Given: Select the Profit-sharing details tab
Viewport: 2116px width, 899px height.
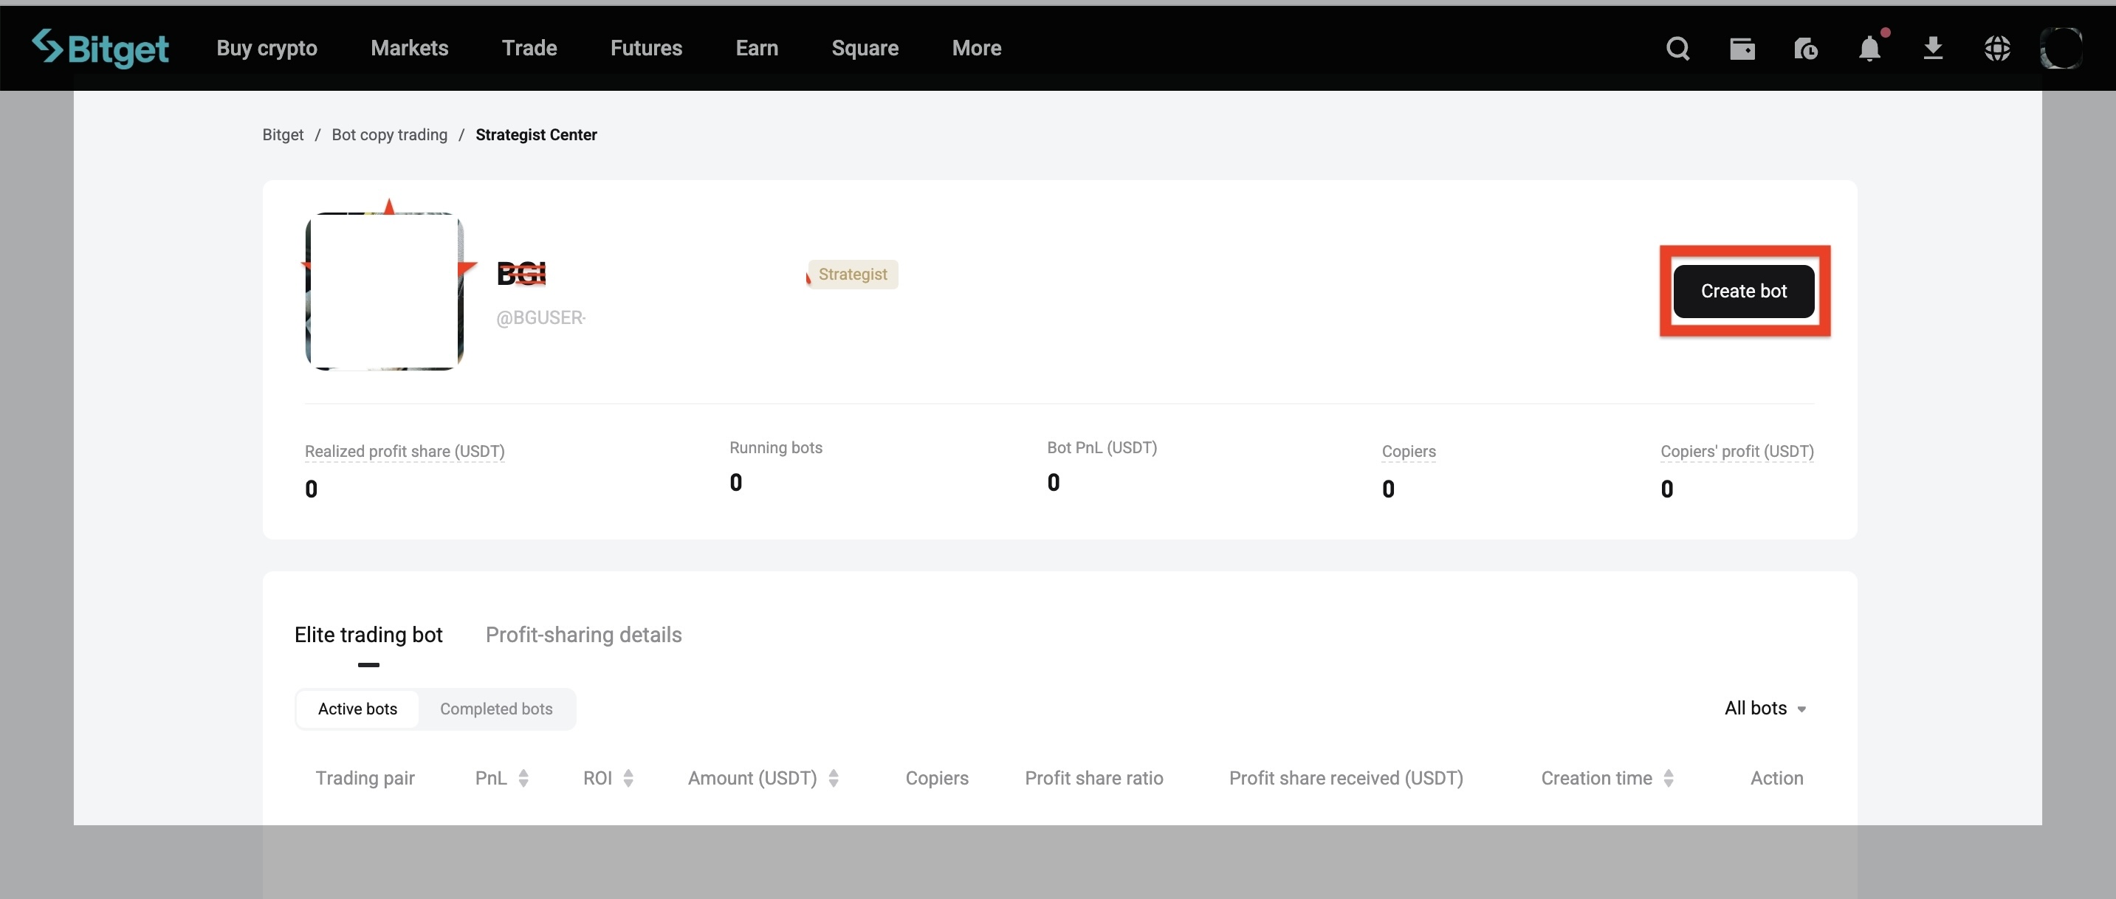Looking at the screenshot, I should point(583,635).
